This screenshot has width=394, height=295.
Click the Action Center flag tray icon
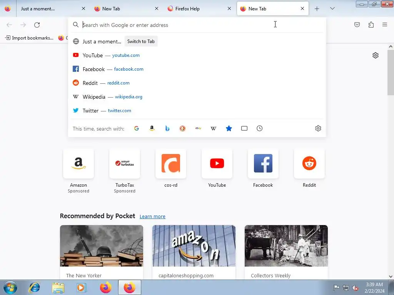[x=336, y=288]
